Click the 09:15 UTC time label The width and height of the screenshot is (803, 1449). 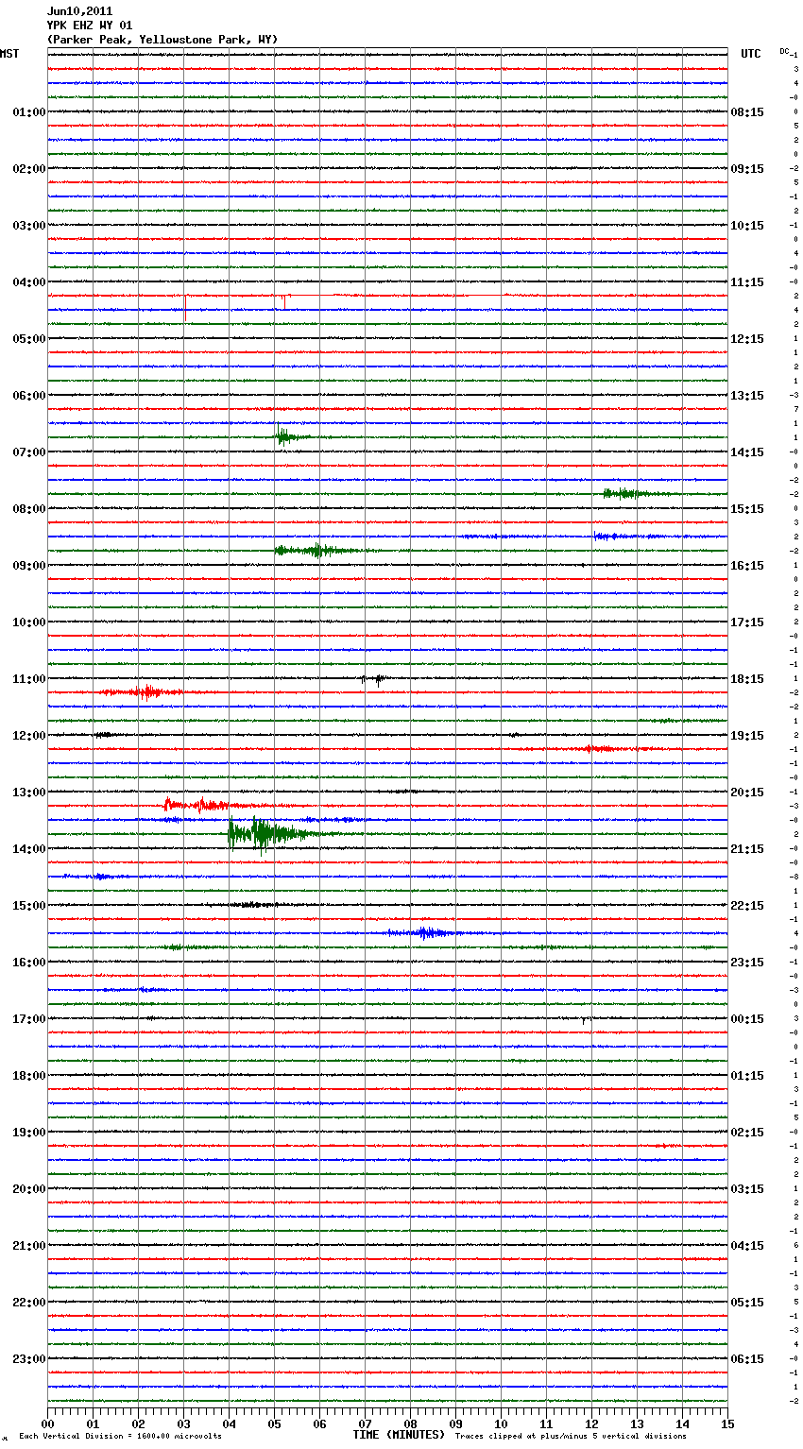click(x=747, y=169)
